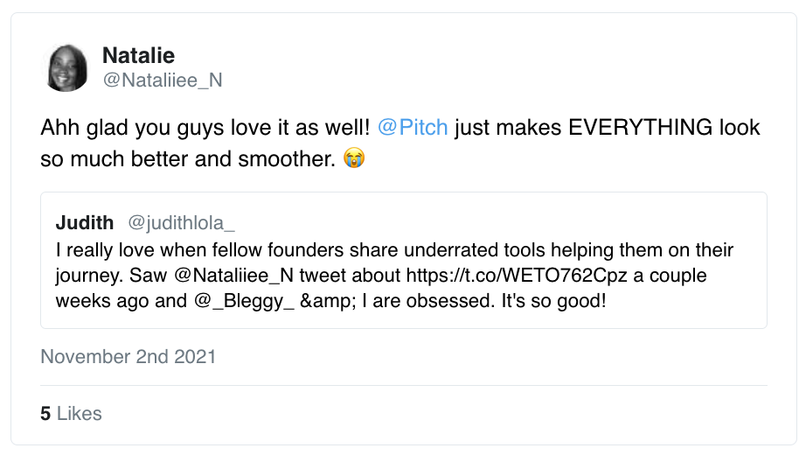Click the Judith author name
The image size is (806, 455).
tap(85, 222)
